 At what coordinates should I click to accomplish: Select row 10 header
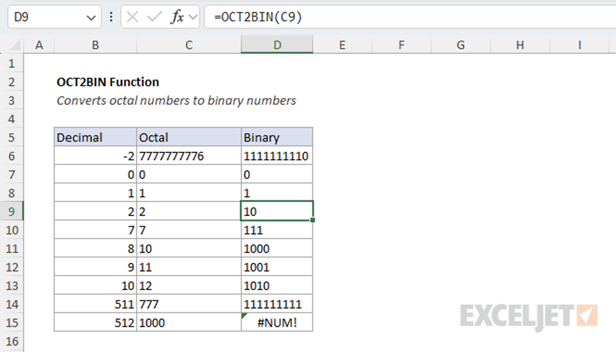(x=11, y=230)
